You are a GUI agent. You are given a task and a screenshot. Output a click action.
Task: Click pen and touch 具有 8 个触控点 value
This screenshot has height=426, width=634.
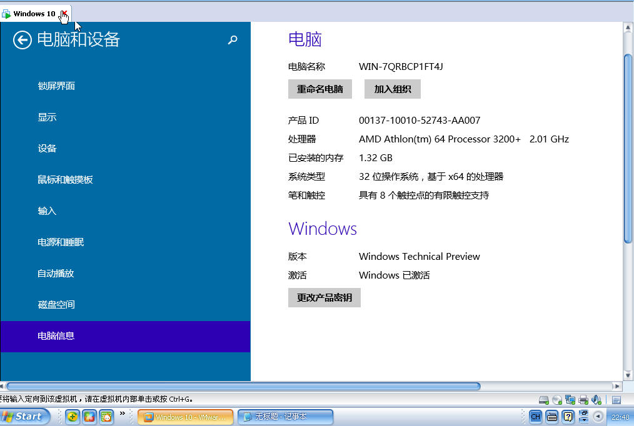click(x=424, y=196)
